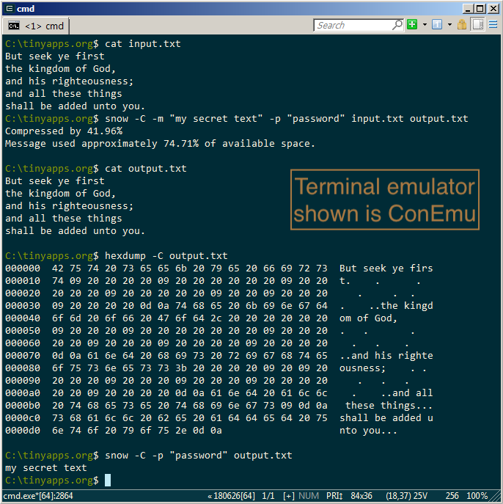Click the padlock lock icon
This screenshot has height=504, width=503.
click(x=462, y=25)
